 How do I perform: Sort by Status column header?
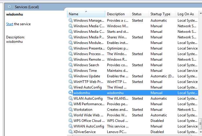[139, 14]
